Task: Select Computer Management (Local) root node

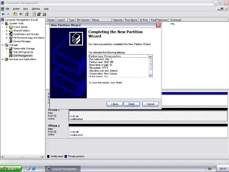Action: pos(21,20)
